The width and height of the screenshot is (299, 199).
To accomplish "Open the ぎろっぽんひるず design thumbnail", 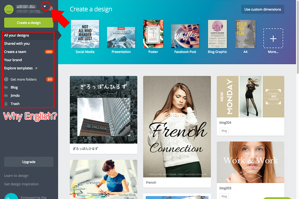I will pyautogui.click(x=104, y=110).
